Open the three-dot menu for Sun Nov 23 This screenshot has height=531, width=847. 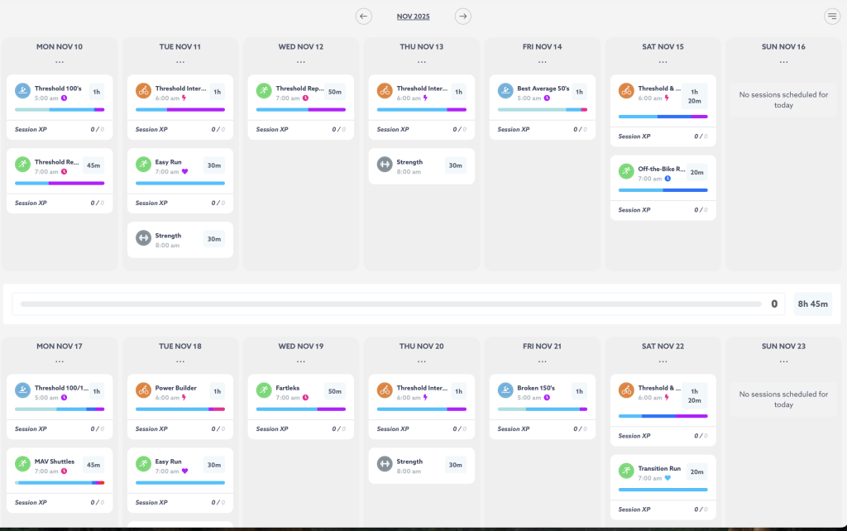(x=784, y=361)
